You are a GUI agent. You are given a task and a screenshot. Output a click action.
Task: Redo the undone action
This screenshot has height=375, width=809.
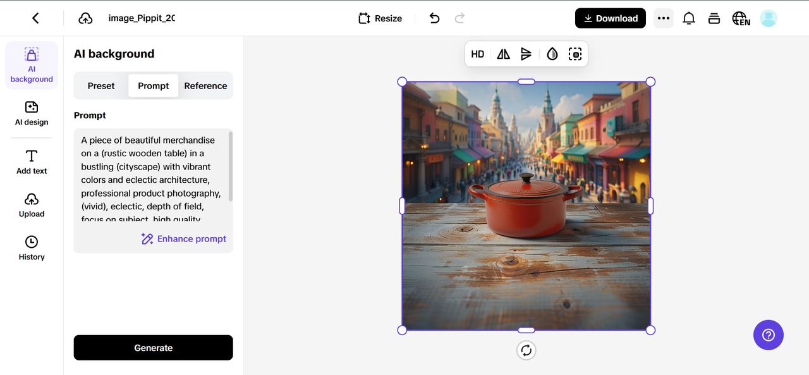459,18
